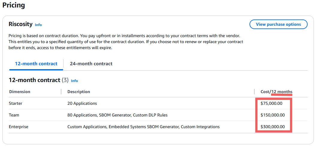Click the Dimension column header
316x147 pixels.
coord(19,92)
